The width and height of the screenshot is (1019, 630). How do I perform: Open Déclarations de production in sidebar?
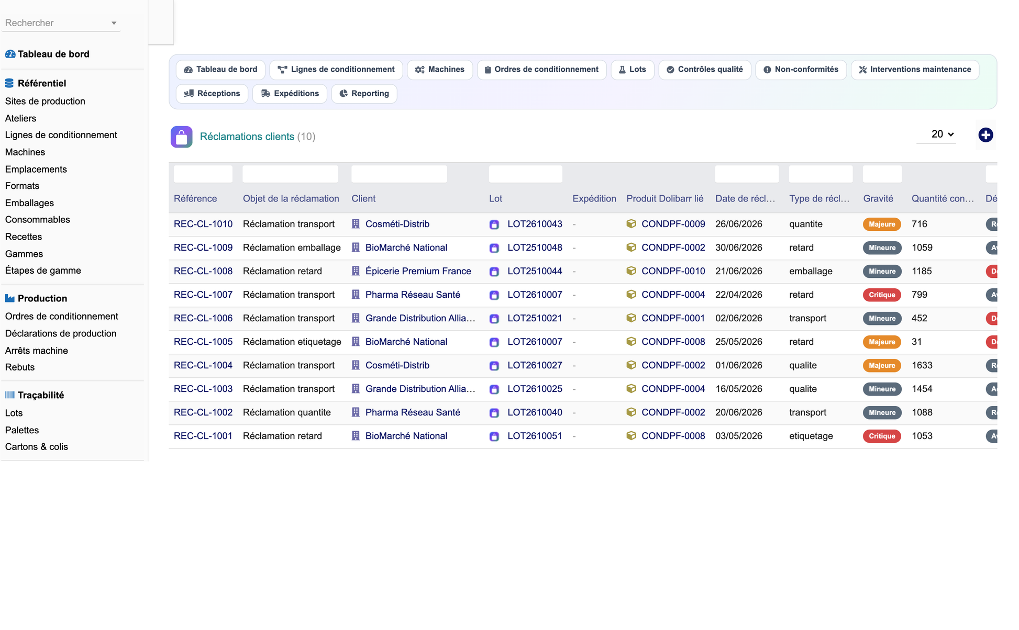61,334
